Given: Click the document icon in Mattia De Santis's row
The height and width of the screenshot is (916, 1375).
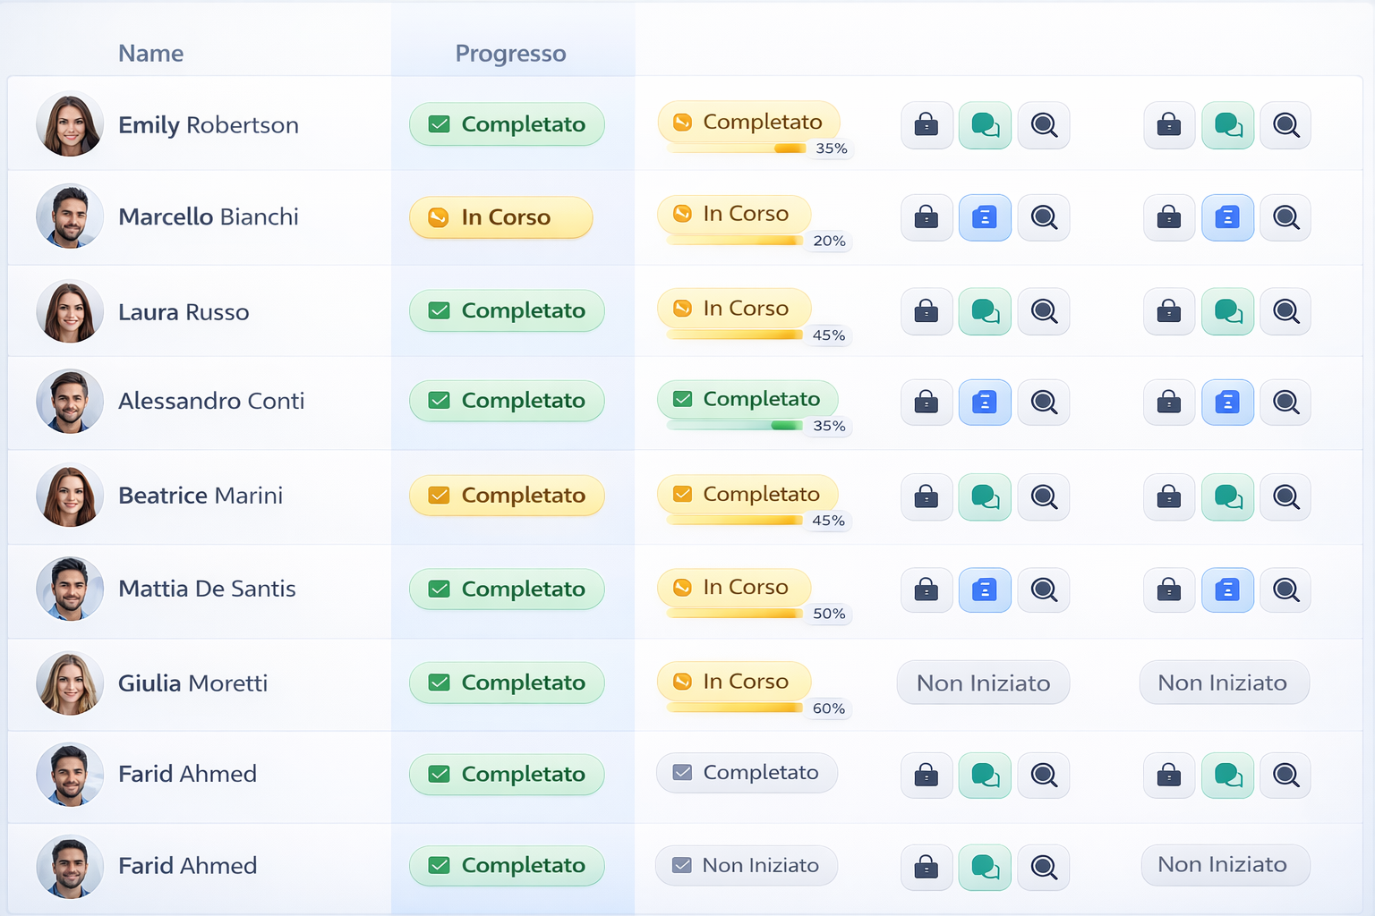Looking at the screenshot, I should click(985, 590).
